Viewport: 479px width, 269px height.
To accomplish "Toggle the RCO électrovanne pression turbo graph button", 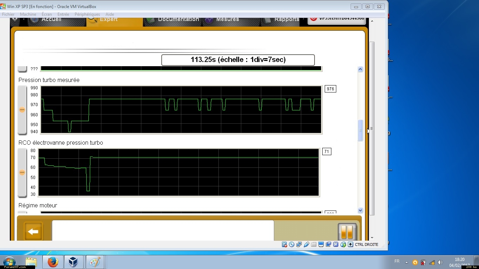I will [22, 173].
